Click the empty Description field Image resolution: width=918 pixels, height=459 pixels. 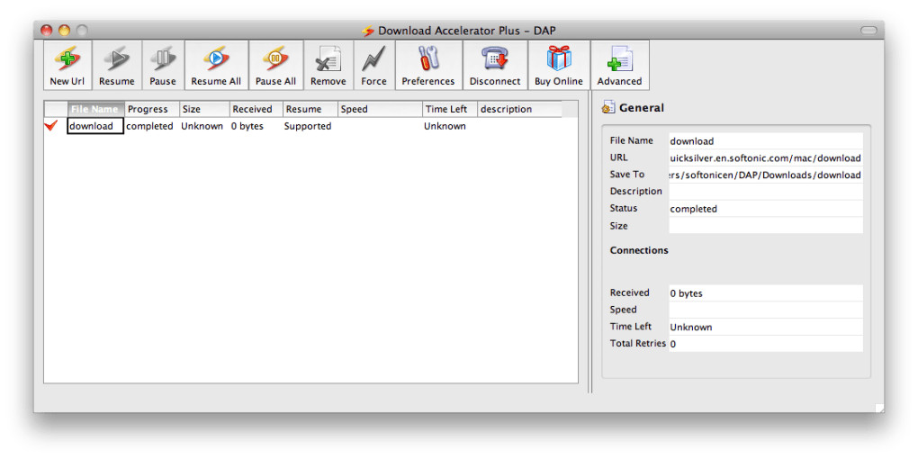click(766, 192)
